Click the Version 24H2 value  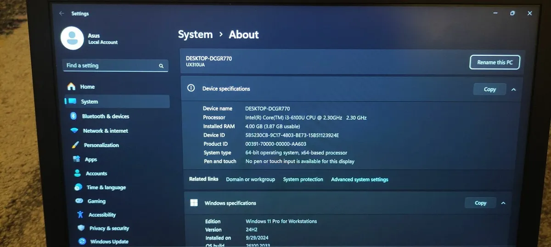[252, 230]
